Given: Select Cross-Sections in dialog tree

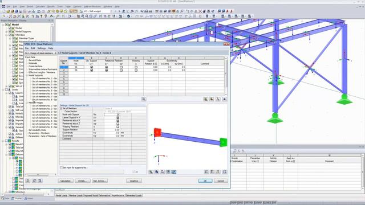Looking at the screenshot, I should point(35,66).
